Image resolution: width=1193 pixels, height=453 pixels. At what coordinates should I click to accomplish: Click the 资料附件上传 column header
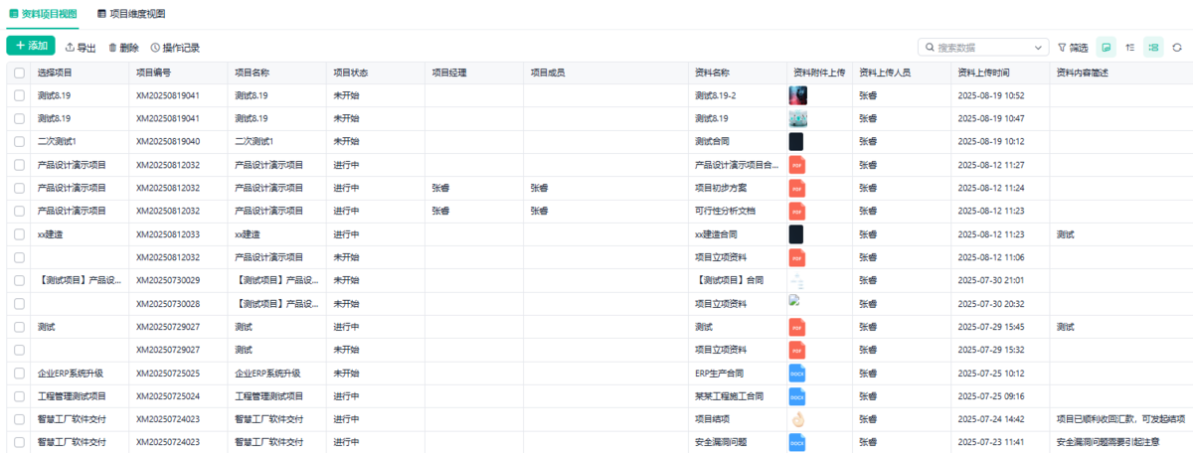[x=819, y=73]
